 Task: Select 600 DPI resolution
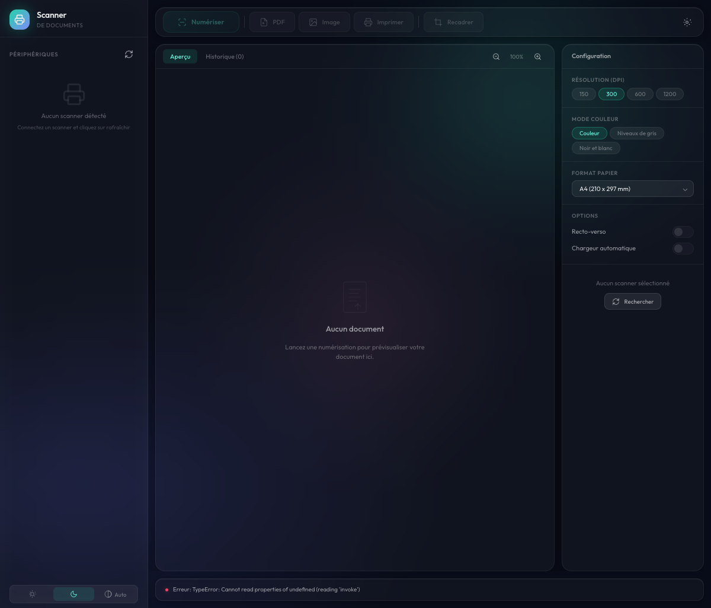640,94
